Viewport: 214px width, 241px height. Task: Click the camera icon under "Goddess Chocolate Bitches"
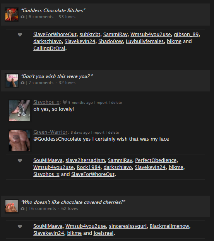[22, 17]
